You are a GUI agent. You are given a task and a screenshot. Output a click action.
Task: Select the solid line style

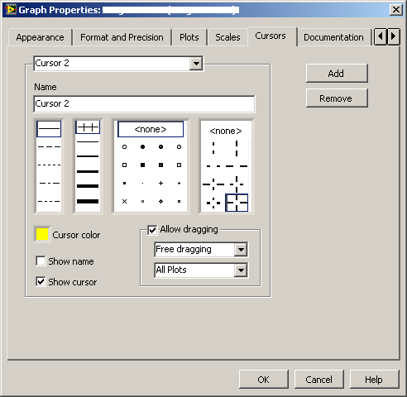(x=49, y=129)
